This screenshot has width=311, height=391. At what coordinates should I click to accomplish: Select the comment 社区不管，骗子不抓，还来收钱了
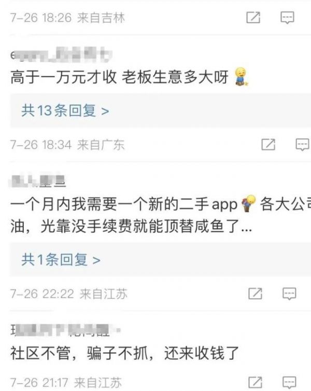(124, 353)
